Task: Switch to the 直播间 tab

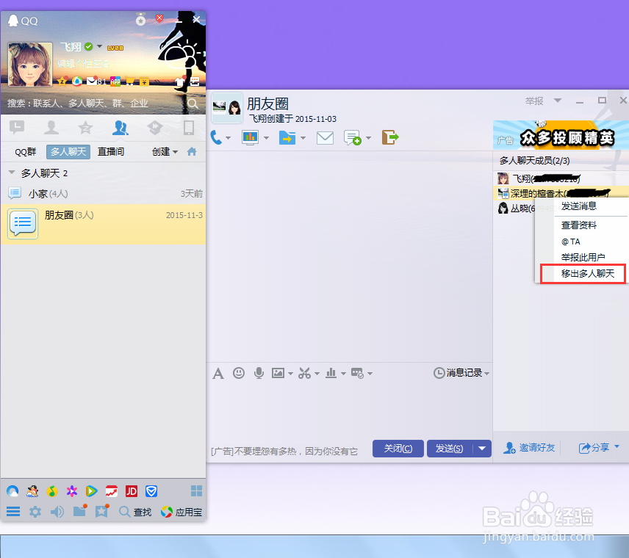Action: tap(111, 152)
